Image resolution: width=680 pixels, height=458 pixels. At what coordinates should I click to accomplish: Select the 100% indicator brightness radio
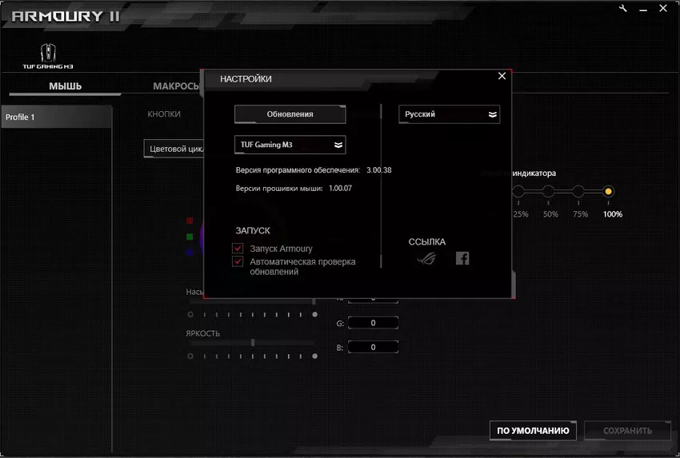point(609,192)
